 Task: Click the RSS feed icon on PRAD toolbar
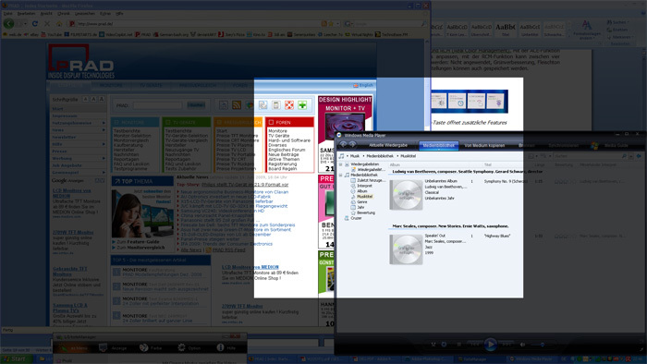tap(237, 105)
